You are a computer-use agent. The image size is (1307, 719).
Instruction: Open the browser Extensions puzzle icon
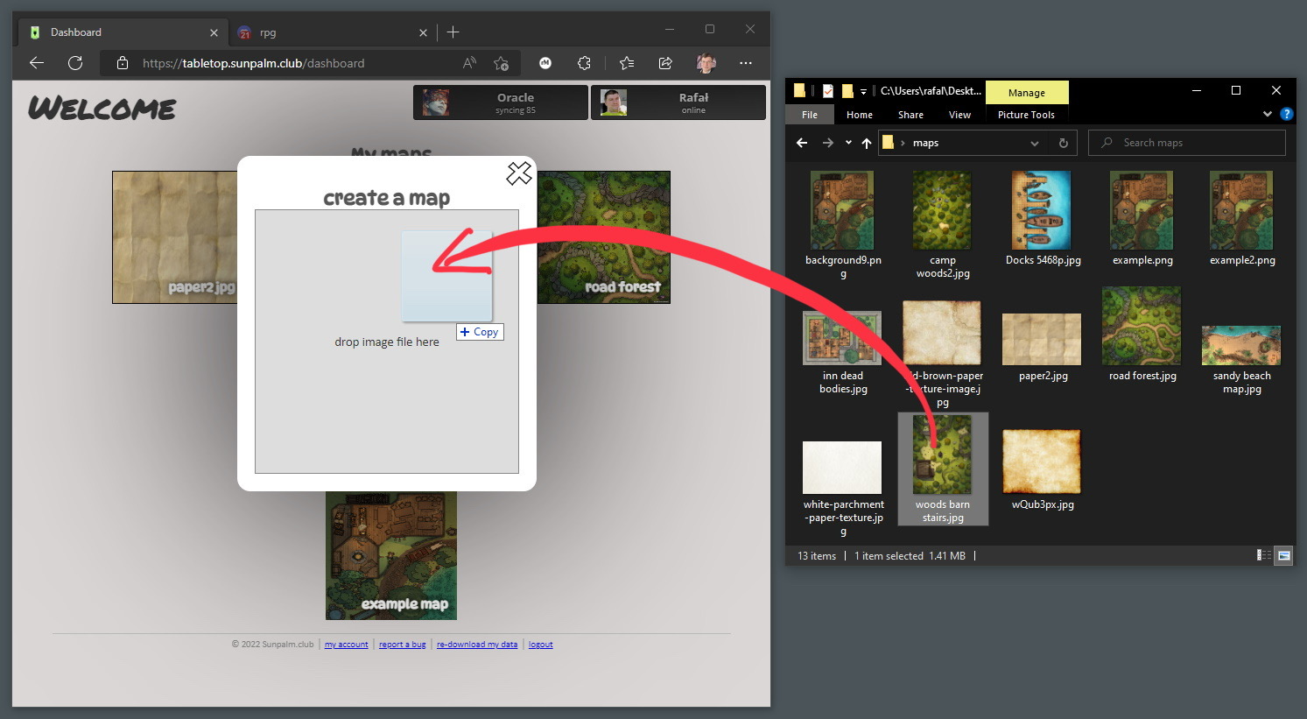(x=584, y=63)
